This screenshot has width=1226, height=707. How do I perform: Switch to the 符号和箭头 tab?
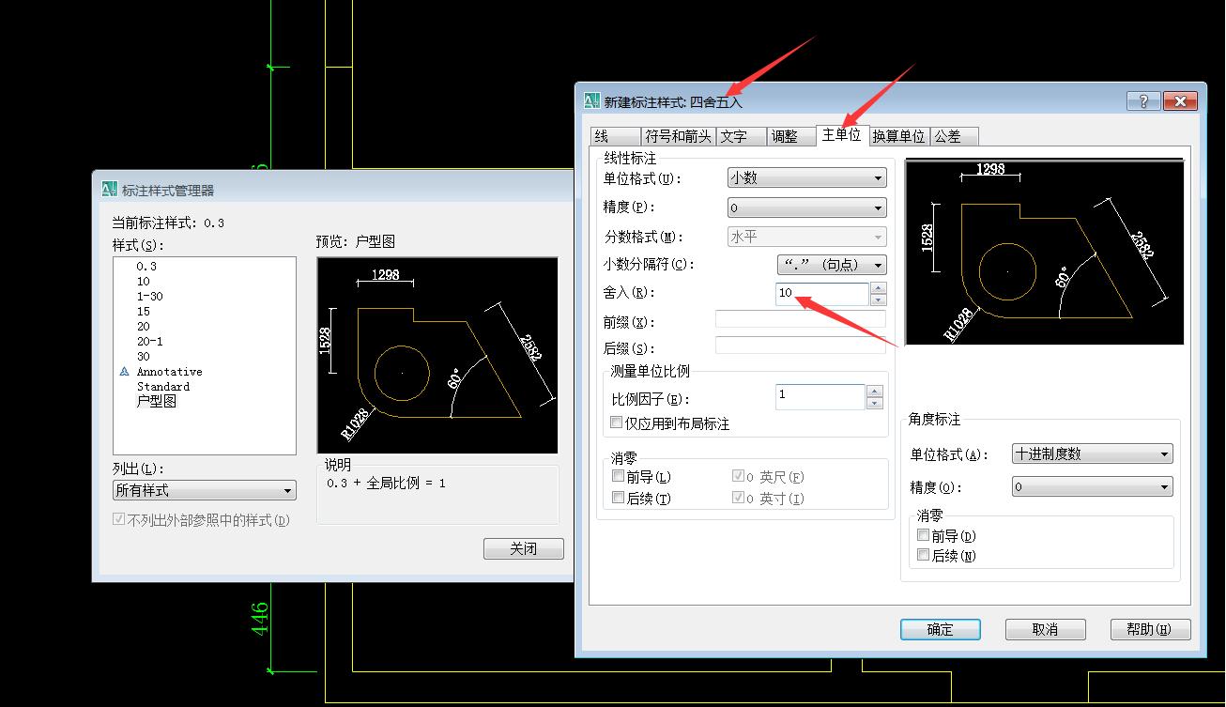(x=677, y=135)
